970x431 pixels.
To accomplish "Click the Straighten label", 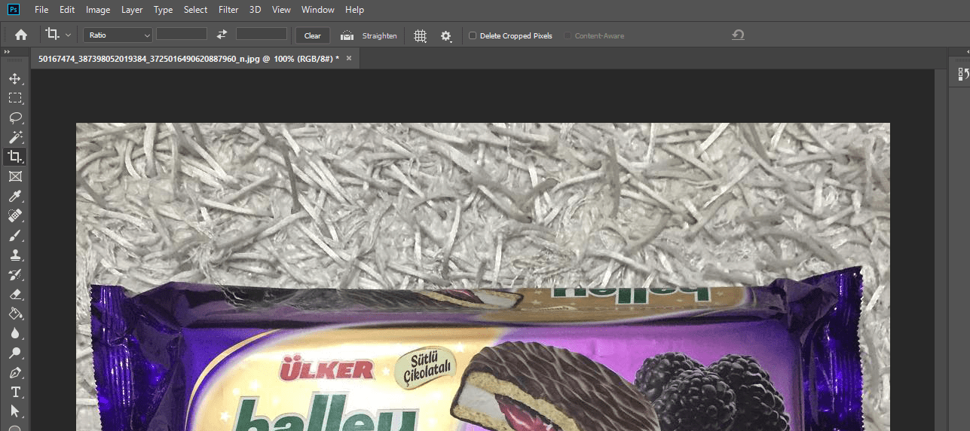I will coord(379,35).
